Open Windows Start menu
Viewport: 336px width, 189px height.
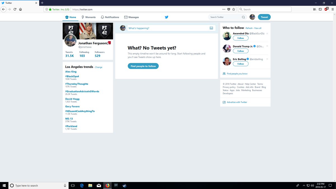pyautogui.click(x=4, y=185)
